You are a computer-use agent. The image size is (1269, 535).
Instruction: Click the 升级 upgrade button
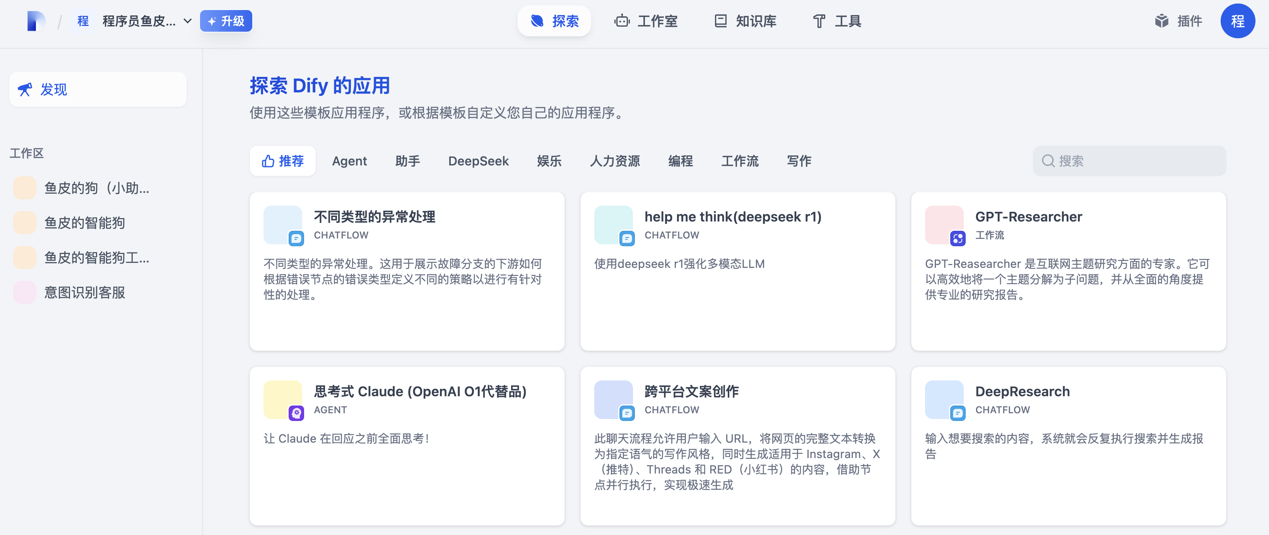pyautogui.click(x=226, y=21)
